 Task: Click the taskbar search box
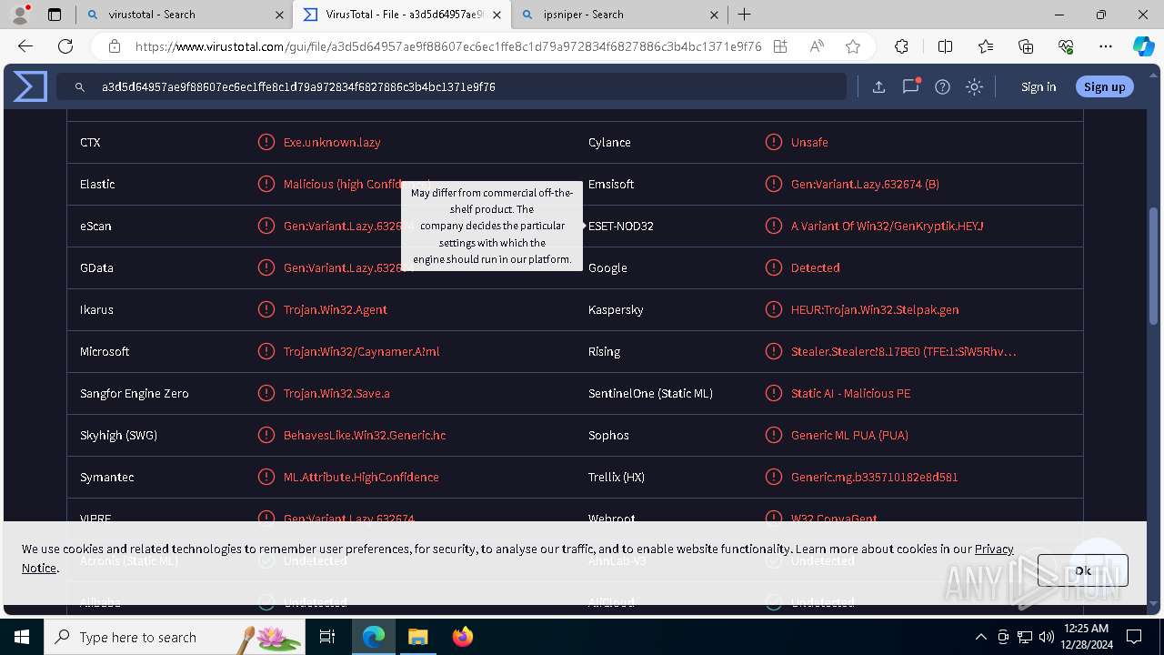pos(175,637)
